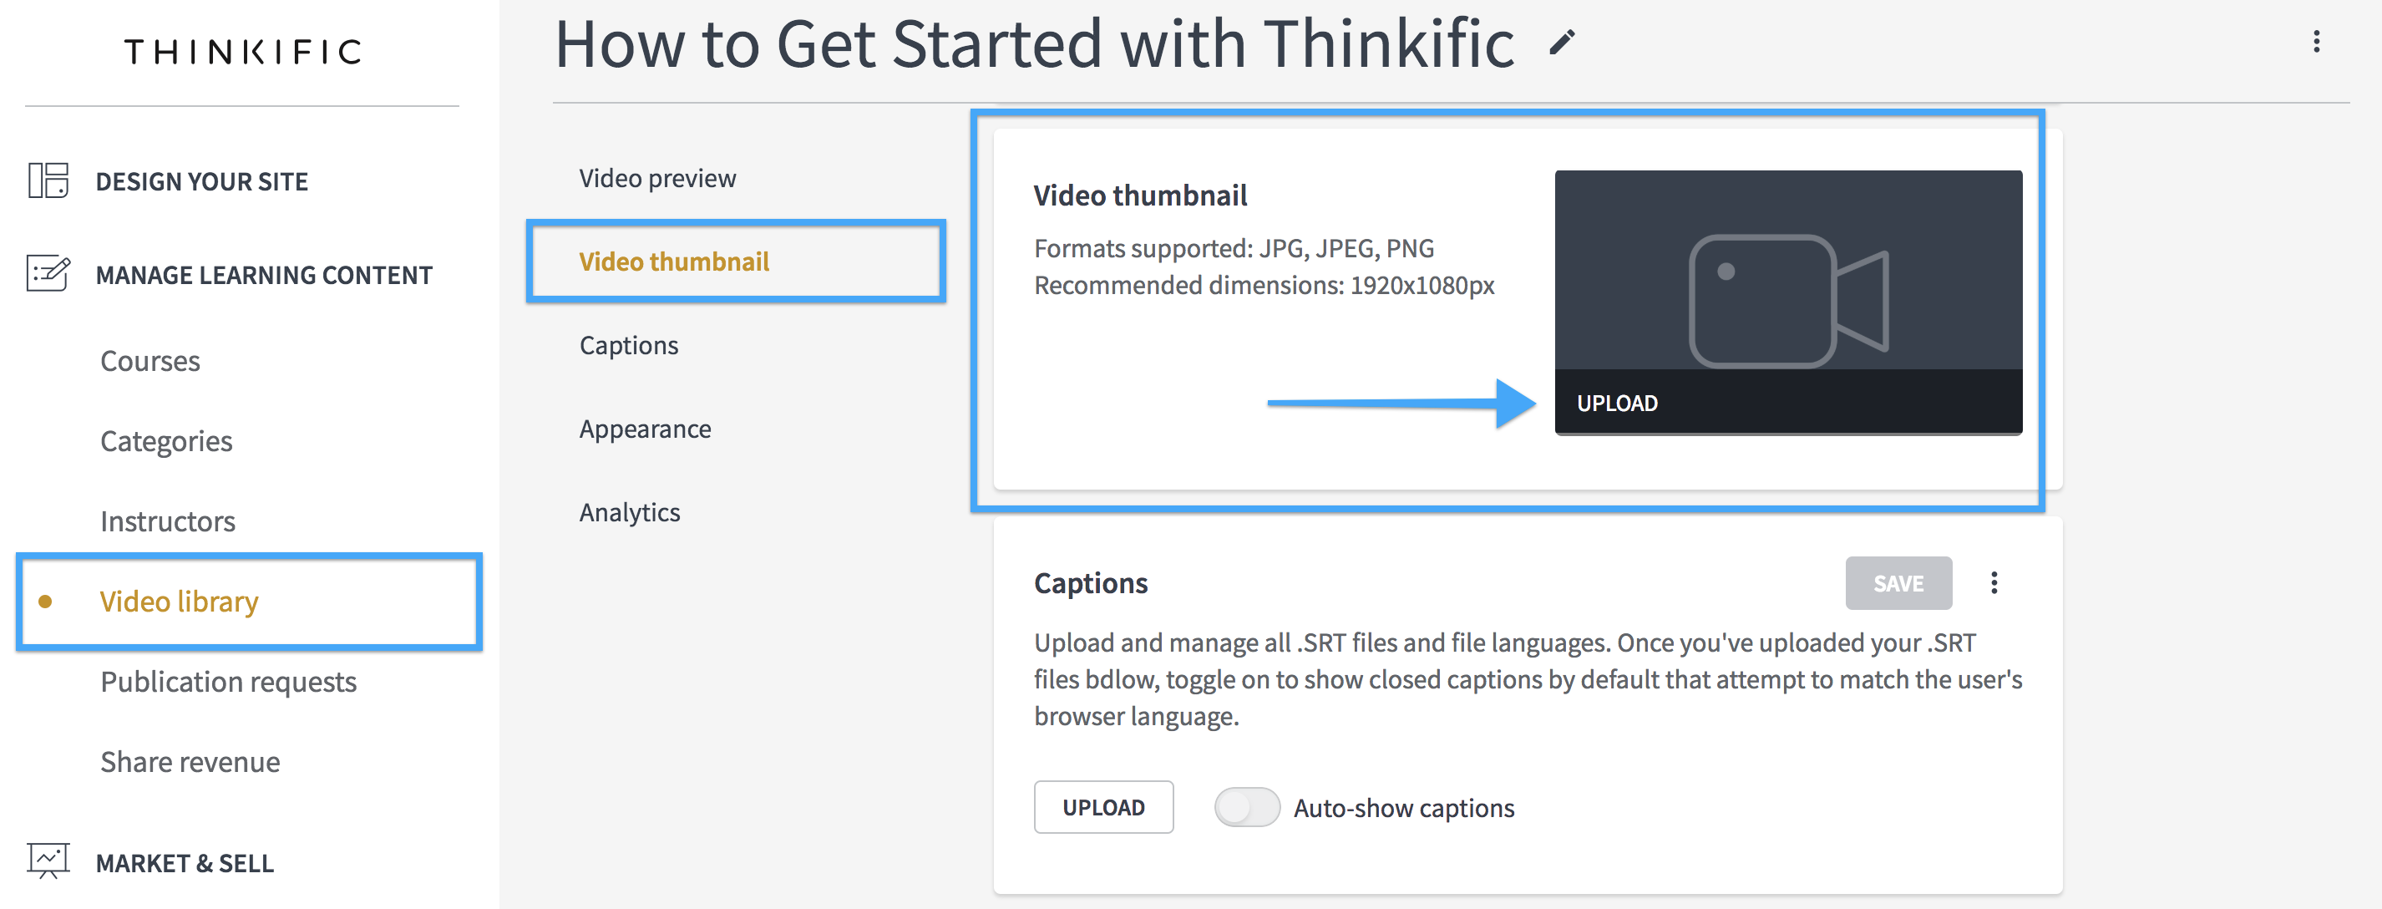This screenshot has height=909, width=2382.
Task: Click the Market & Sell presentation icon
Action: click(x=48, y=861)
